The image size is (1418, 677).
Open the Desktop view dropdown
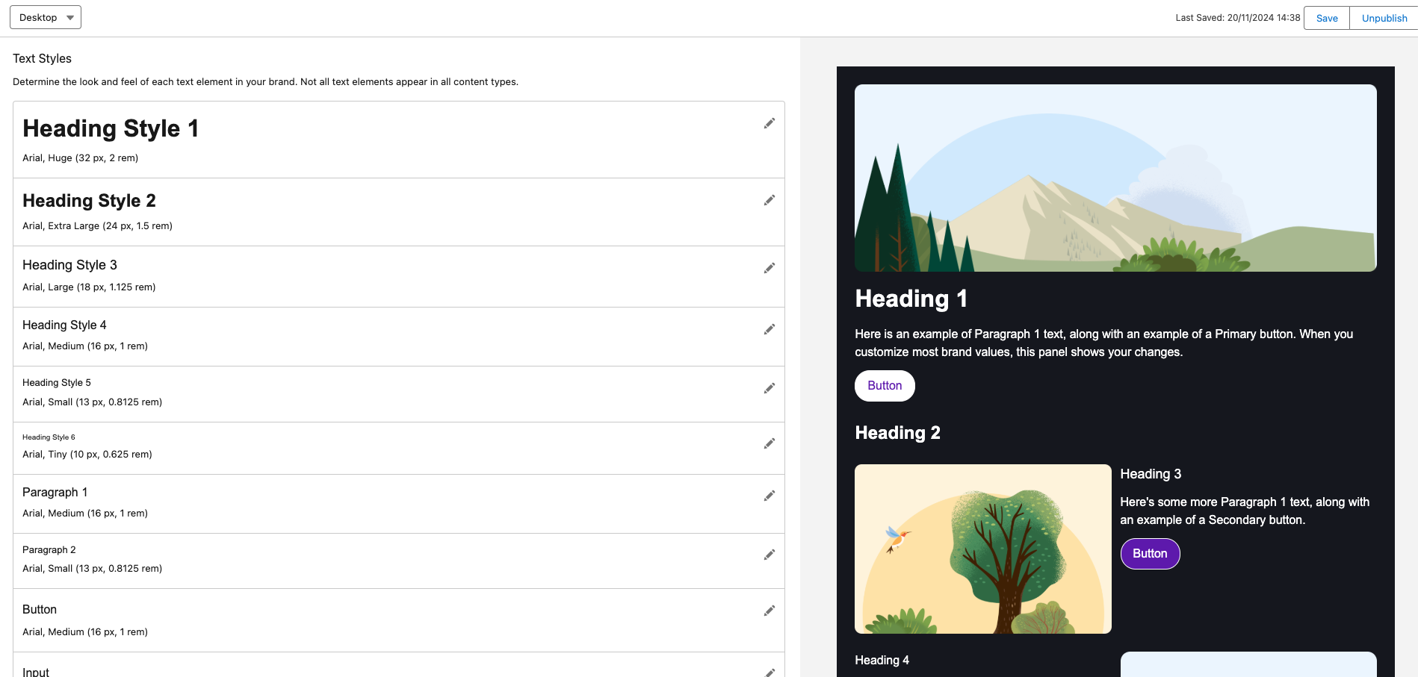[x=46, y=18]
